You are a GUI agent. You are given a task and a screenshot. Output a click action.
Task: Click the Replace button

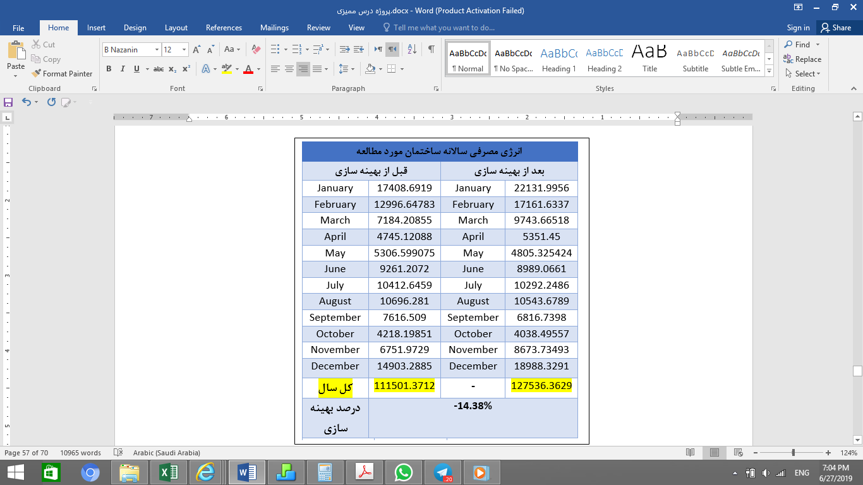[x=802, y=59]
